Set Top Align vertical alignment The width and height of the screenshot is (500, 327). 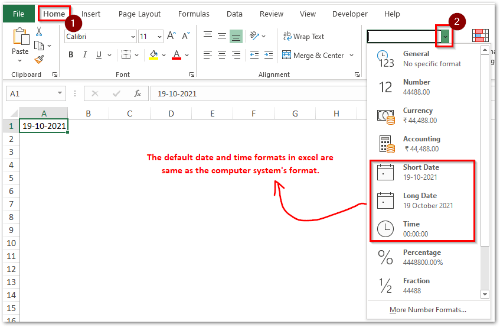tap(208, 34)
